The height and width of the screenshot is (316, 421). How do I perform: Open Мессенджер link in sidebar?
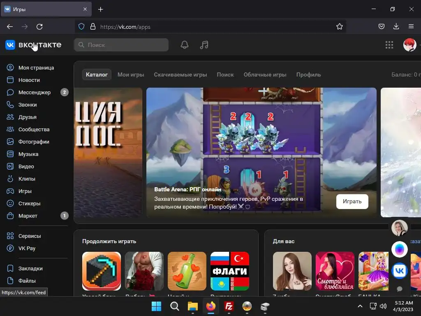coord(35,93)
